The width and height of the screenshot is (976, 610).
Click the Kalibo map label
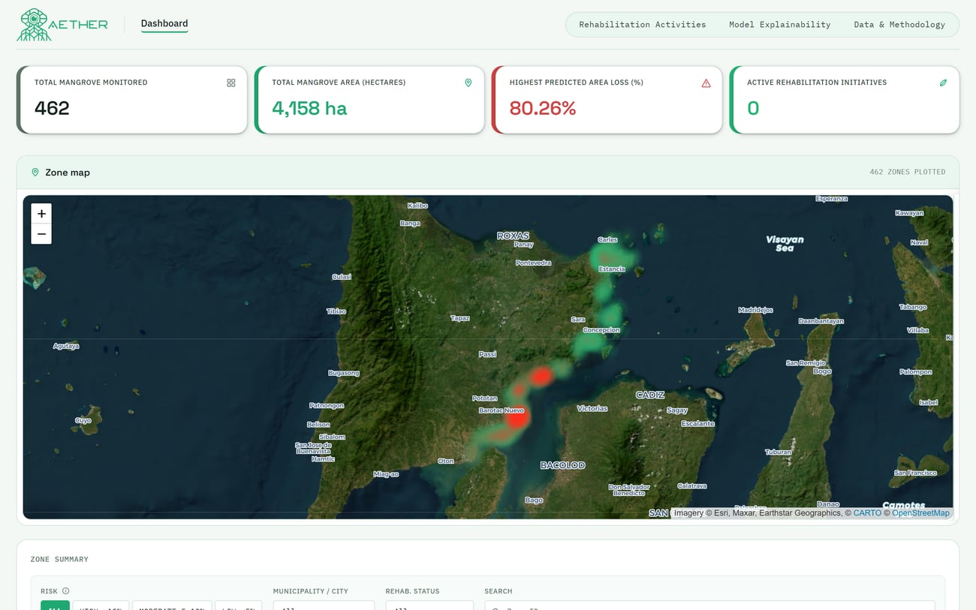417,206
